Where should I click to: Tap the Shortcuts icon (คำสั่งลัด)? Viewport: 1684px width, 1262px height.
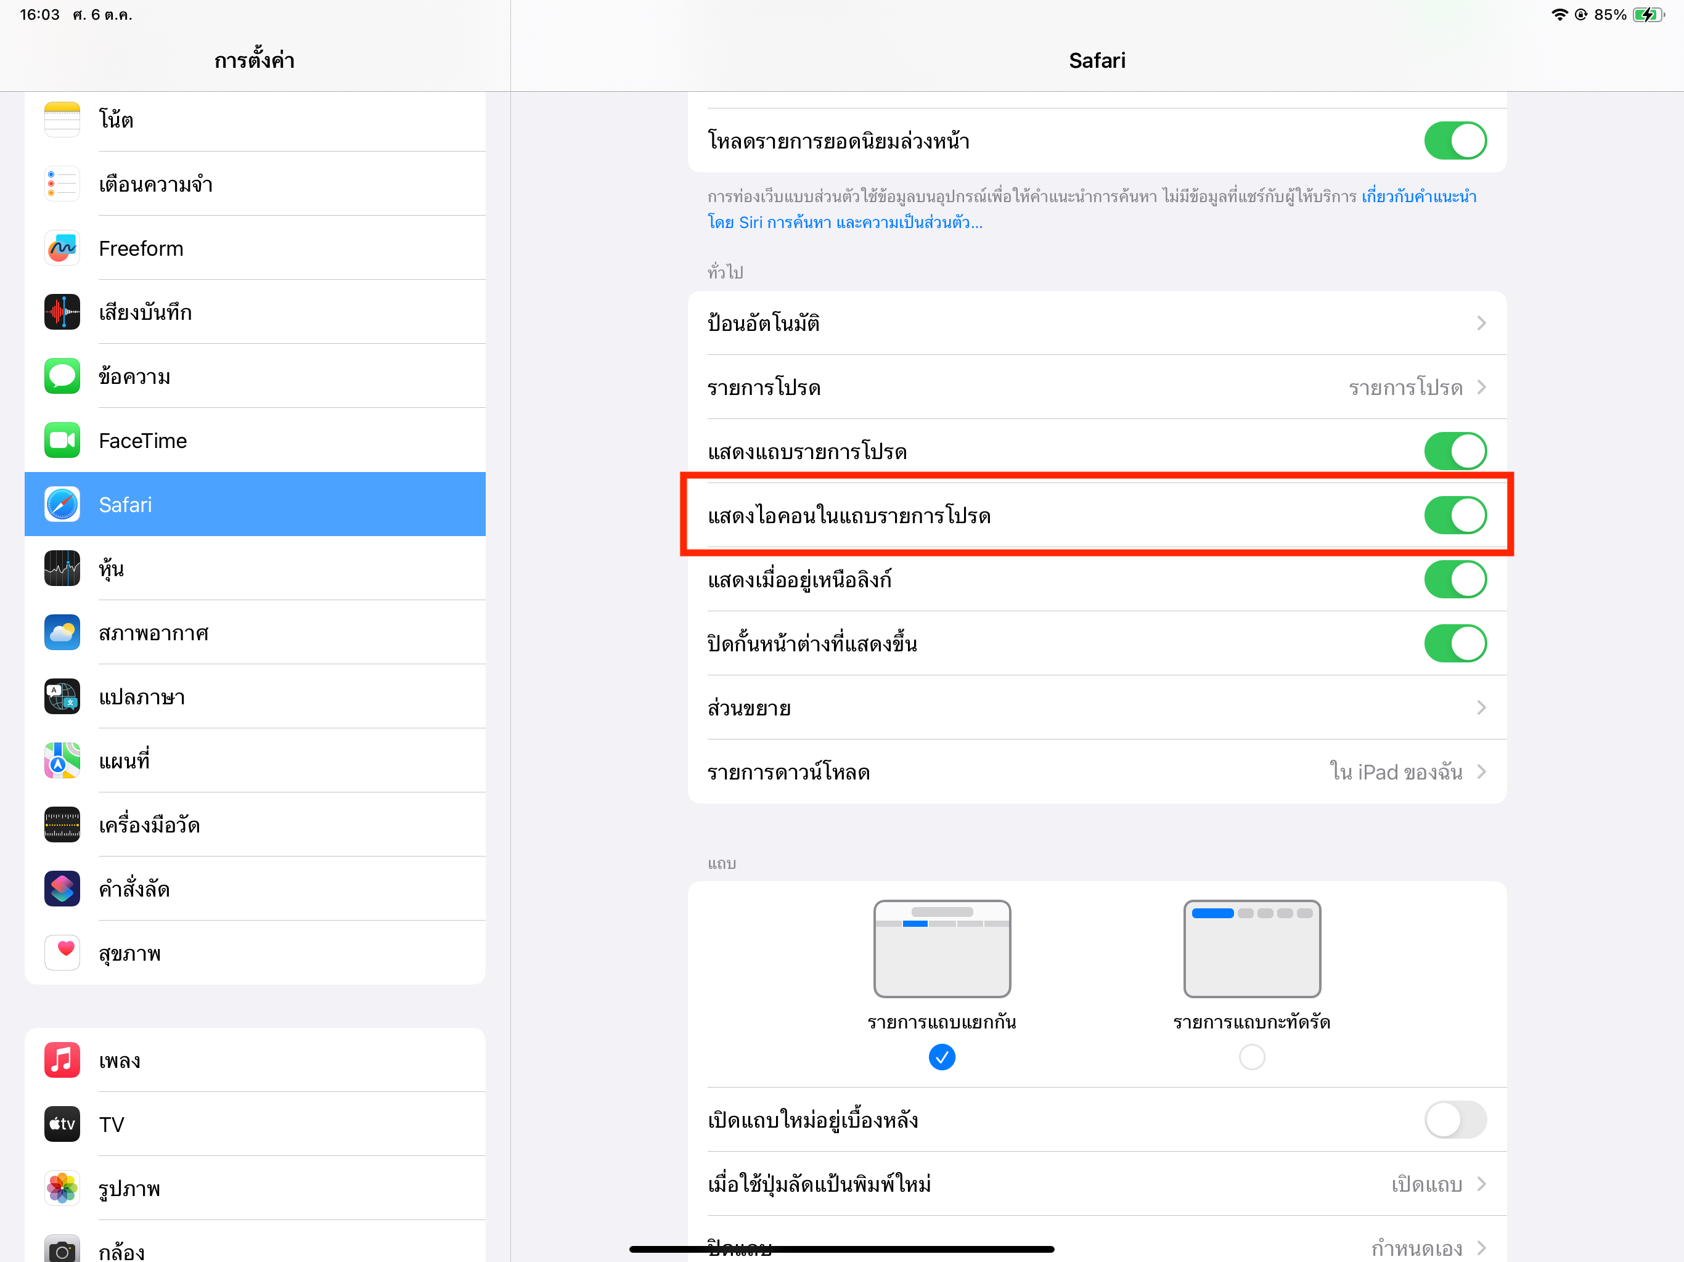click(62, 889)
